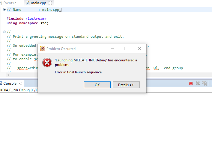Viewport: 212px width, 156px height.
Task: Maximize the Problem Occurred dialog
Action: click(126, 49)
